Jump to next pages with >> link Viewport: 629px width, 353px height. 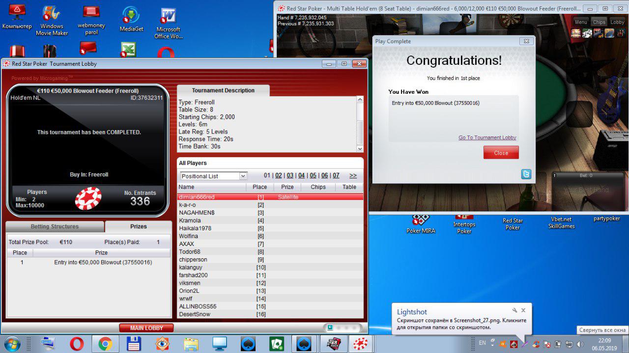[353, 175]
